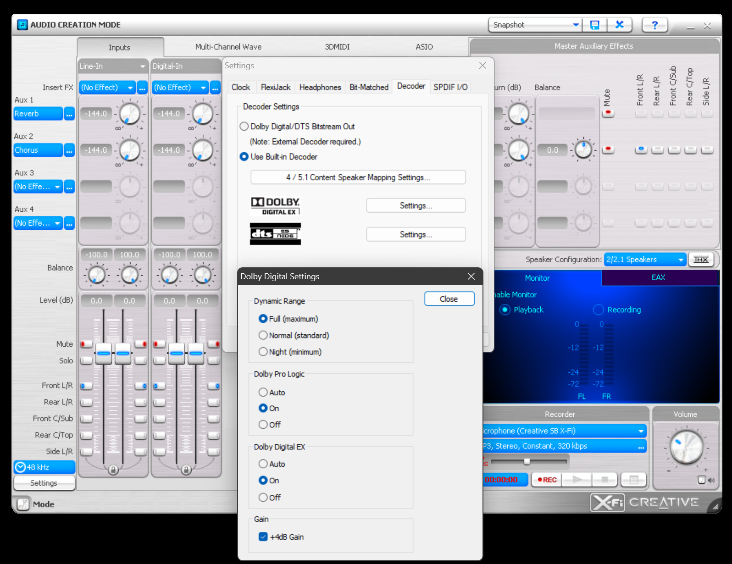Toggle Aux 1 Mute in Master Auxiliary Effects
732x564 pixels.
pyautogui.click(x=608, y=113)
